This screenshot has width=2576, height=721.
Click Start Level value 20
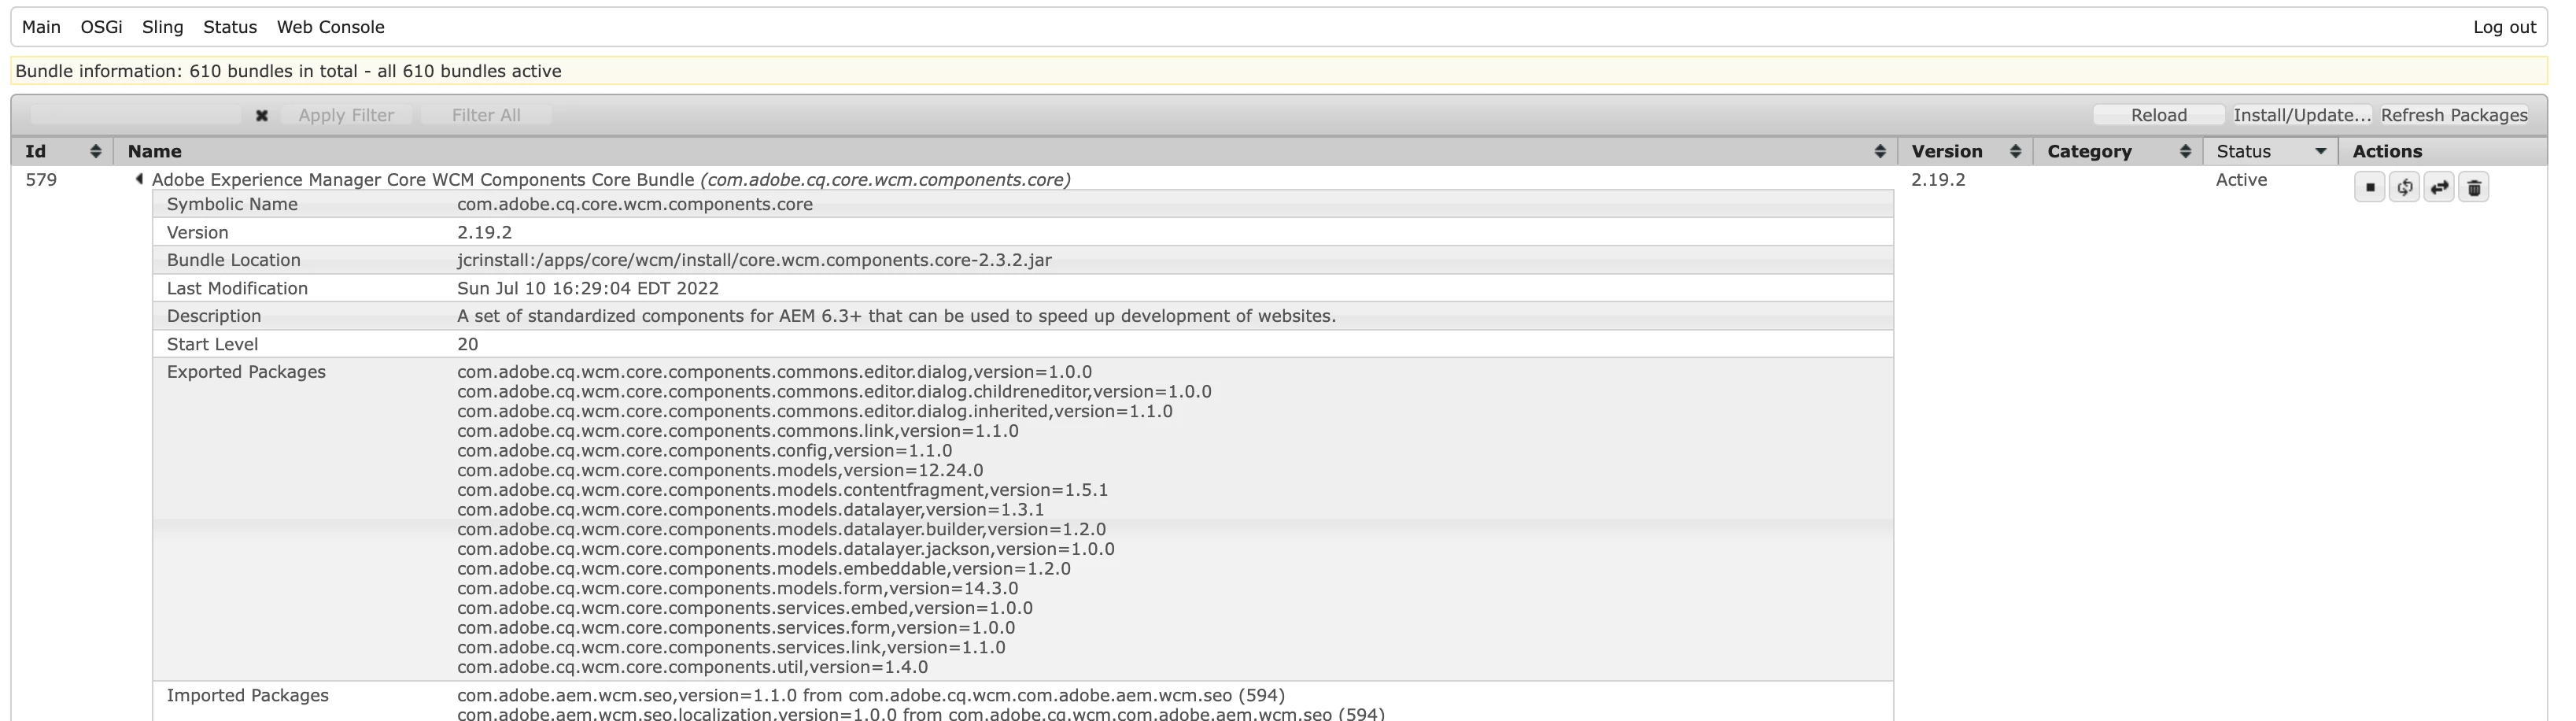pos(467,344)
